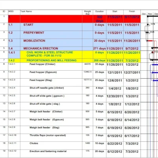Click the 35 days duration cell
Viewport: 158px width, 158px height.
point(100,64)
